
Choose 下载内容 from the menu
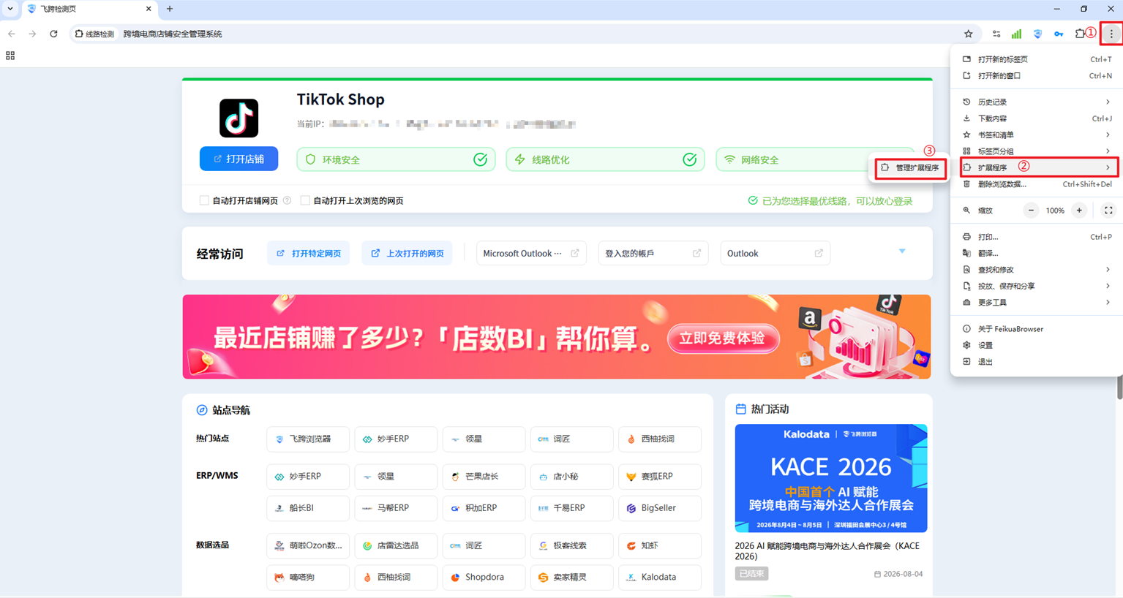(x=1038, y=118)
